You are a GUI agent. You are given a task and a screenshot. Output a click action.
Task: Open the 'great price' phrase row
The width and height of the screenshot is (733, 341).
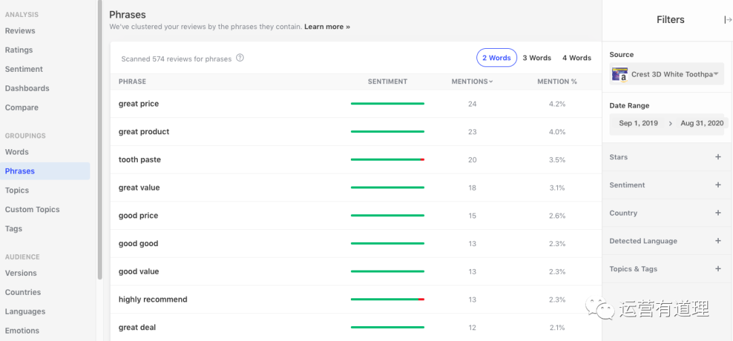tap(138, 104)
